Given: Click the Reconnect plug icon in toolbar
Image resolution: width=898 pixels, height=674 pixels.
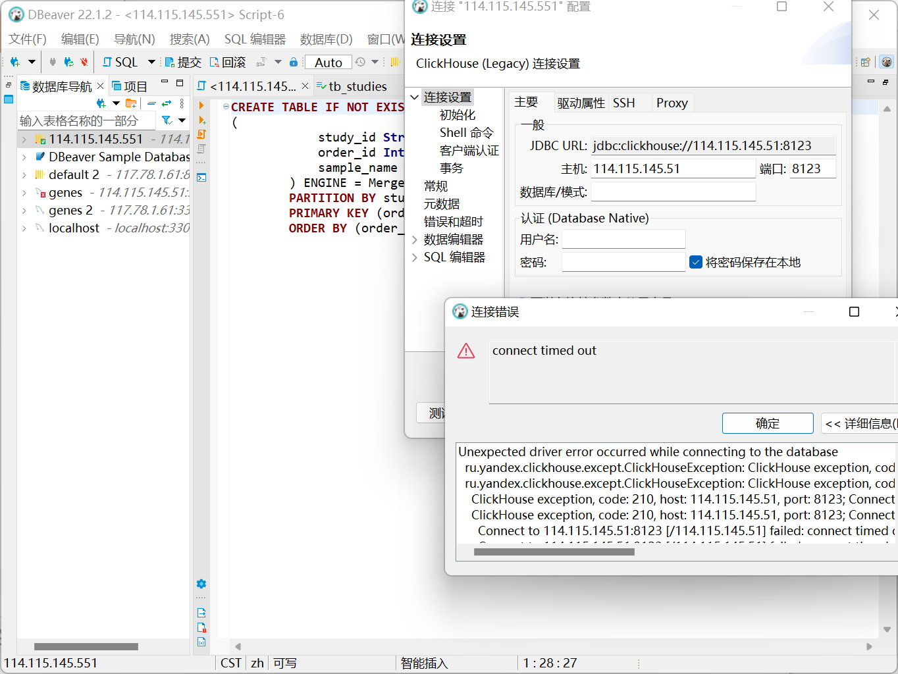Looking at the screenshot, I should (68, 62).
